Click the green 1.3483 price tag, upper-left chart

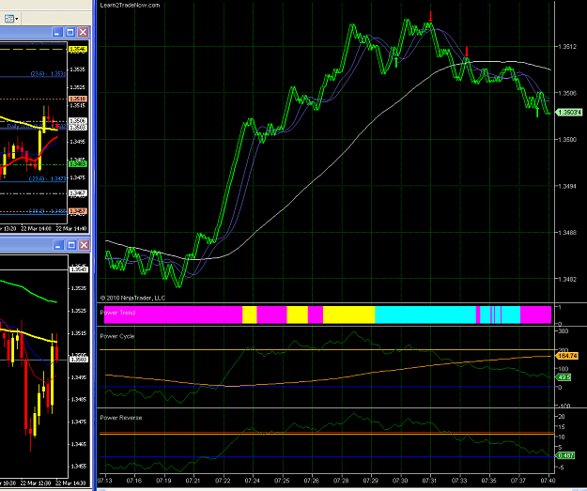coord(78,164)
